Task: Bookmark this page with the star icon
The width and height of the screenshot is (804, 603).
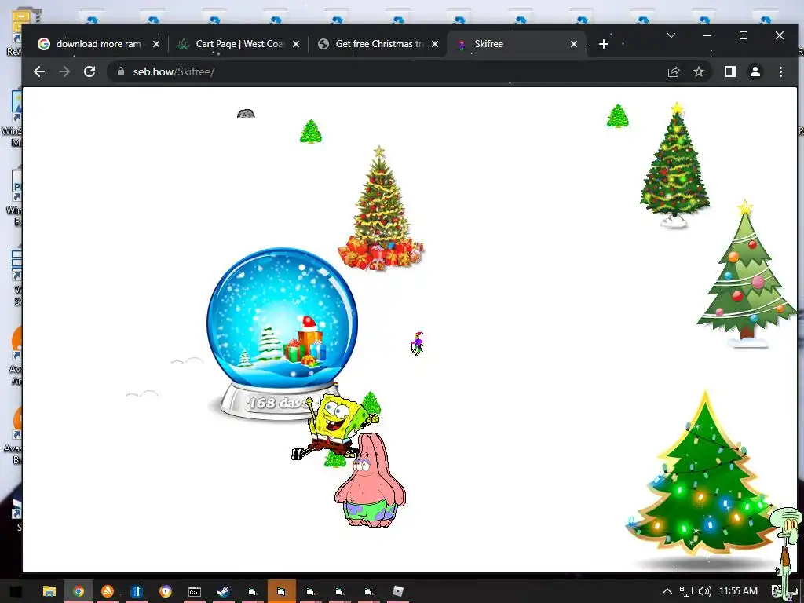Action: click(x=699, y=71)
